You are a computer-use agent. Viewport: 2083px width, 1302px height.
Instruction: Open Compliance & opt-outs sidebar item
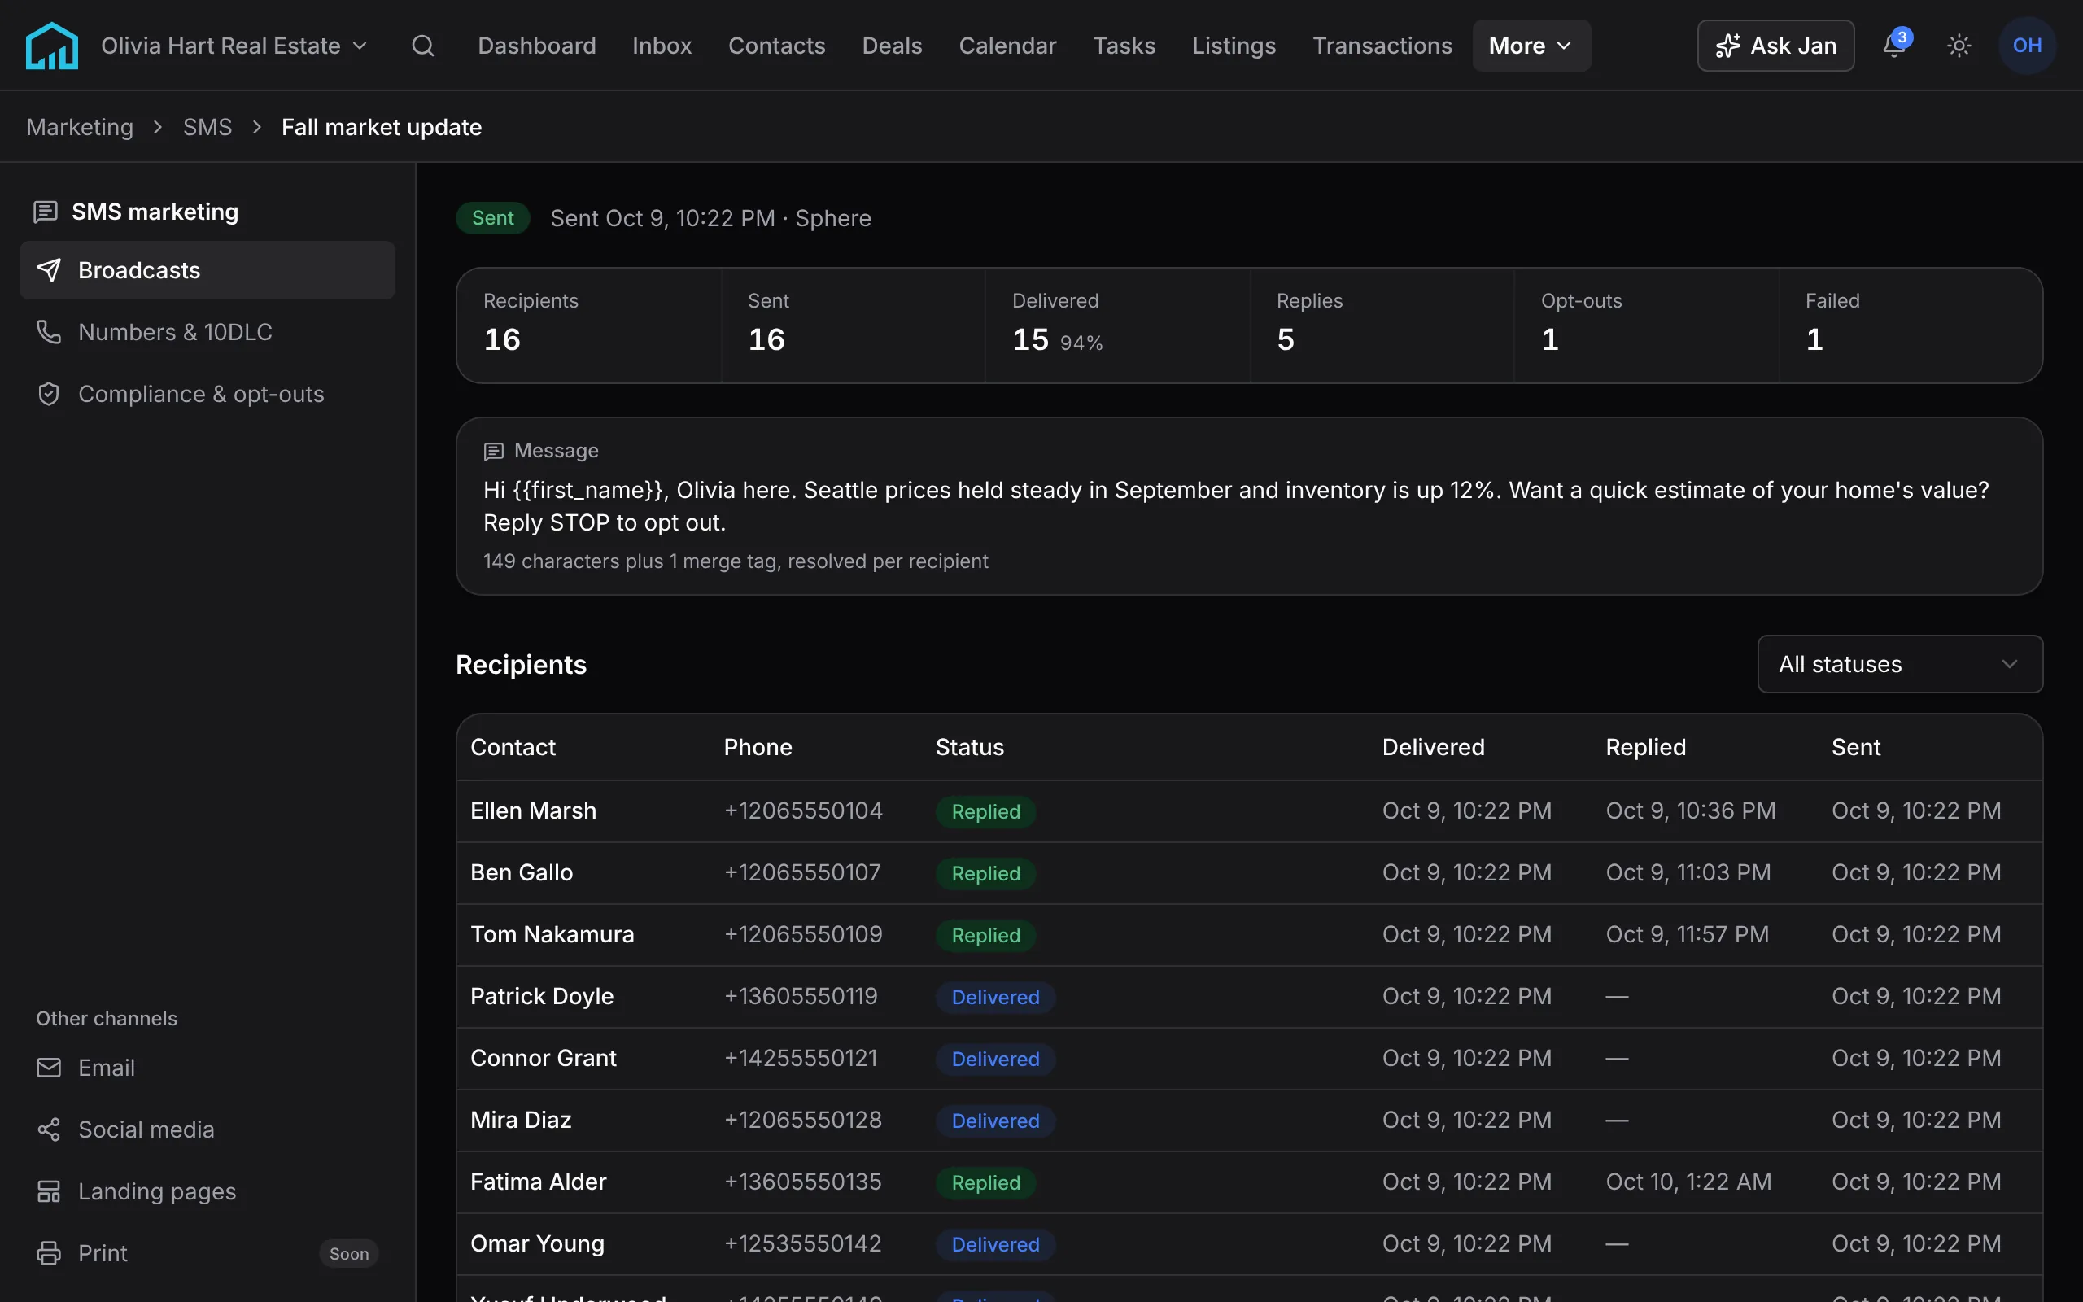pos(207,394)
